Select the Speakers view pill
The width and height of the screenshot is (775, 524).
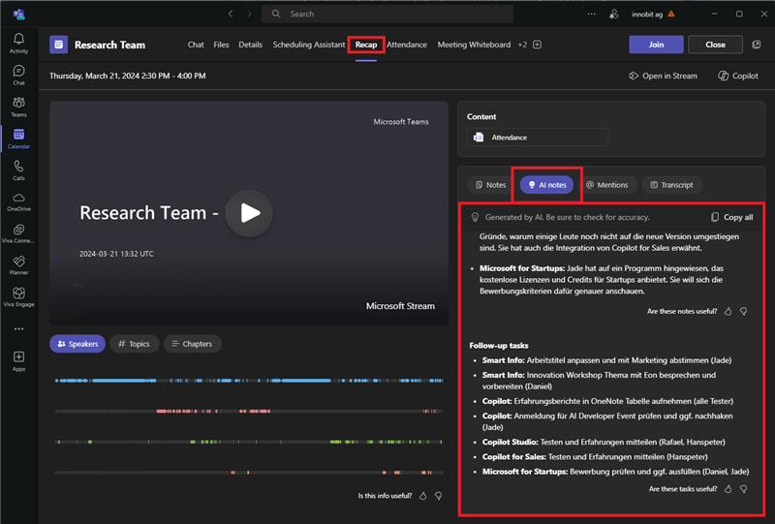(x=77, y=344)
